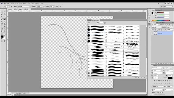Toggle lock transparent pixels
Screen dimensions: 174x98
[156, 30]
